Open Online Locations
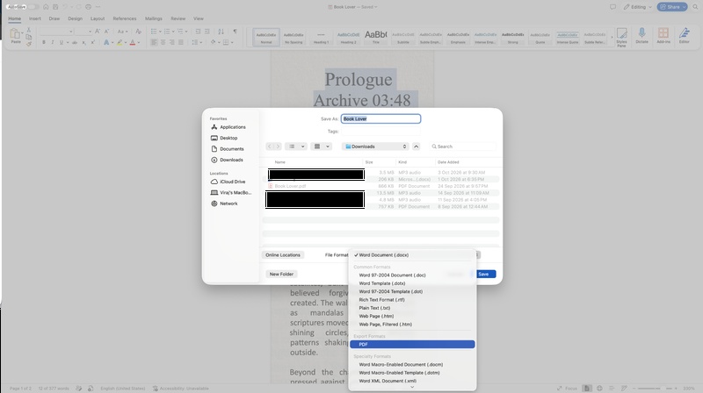This screenshot has height=393, width=703. pos(282,254)
